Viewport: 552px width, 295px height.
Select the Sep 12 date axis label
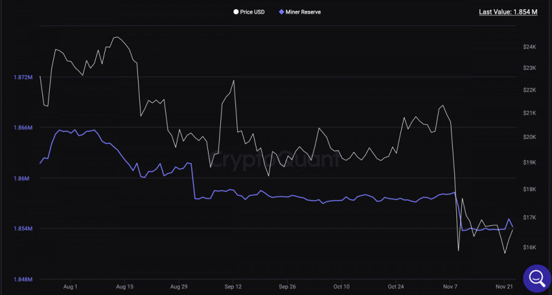click(x=233, y=286)
